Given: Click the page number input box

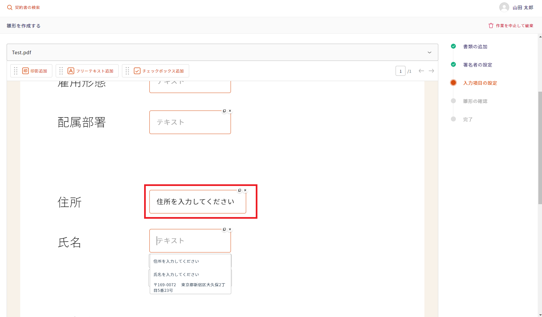Looking at the screenshot, I should [x=400, y=71].
